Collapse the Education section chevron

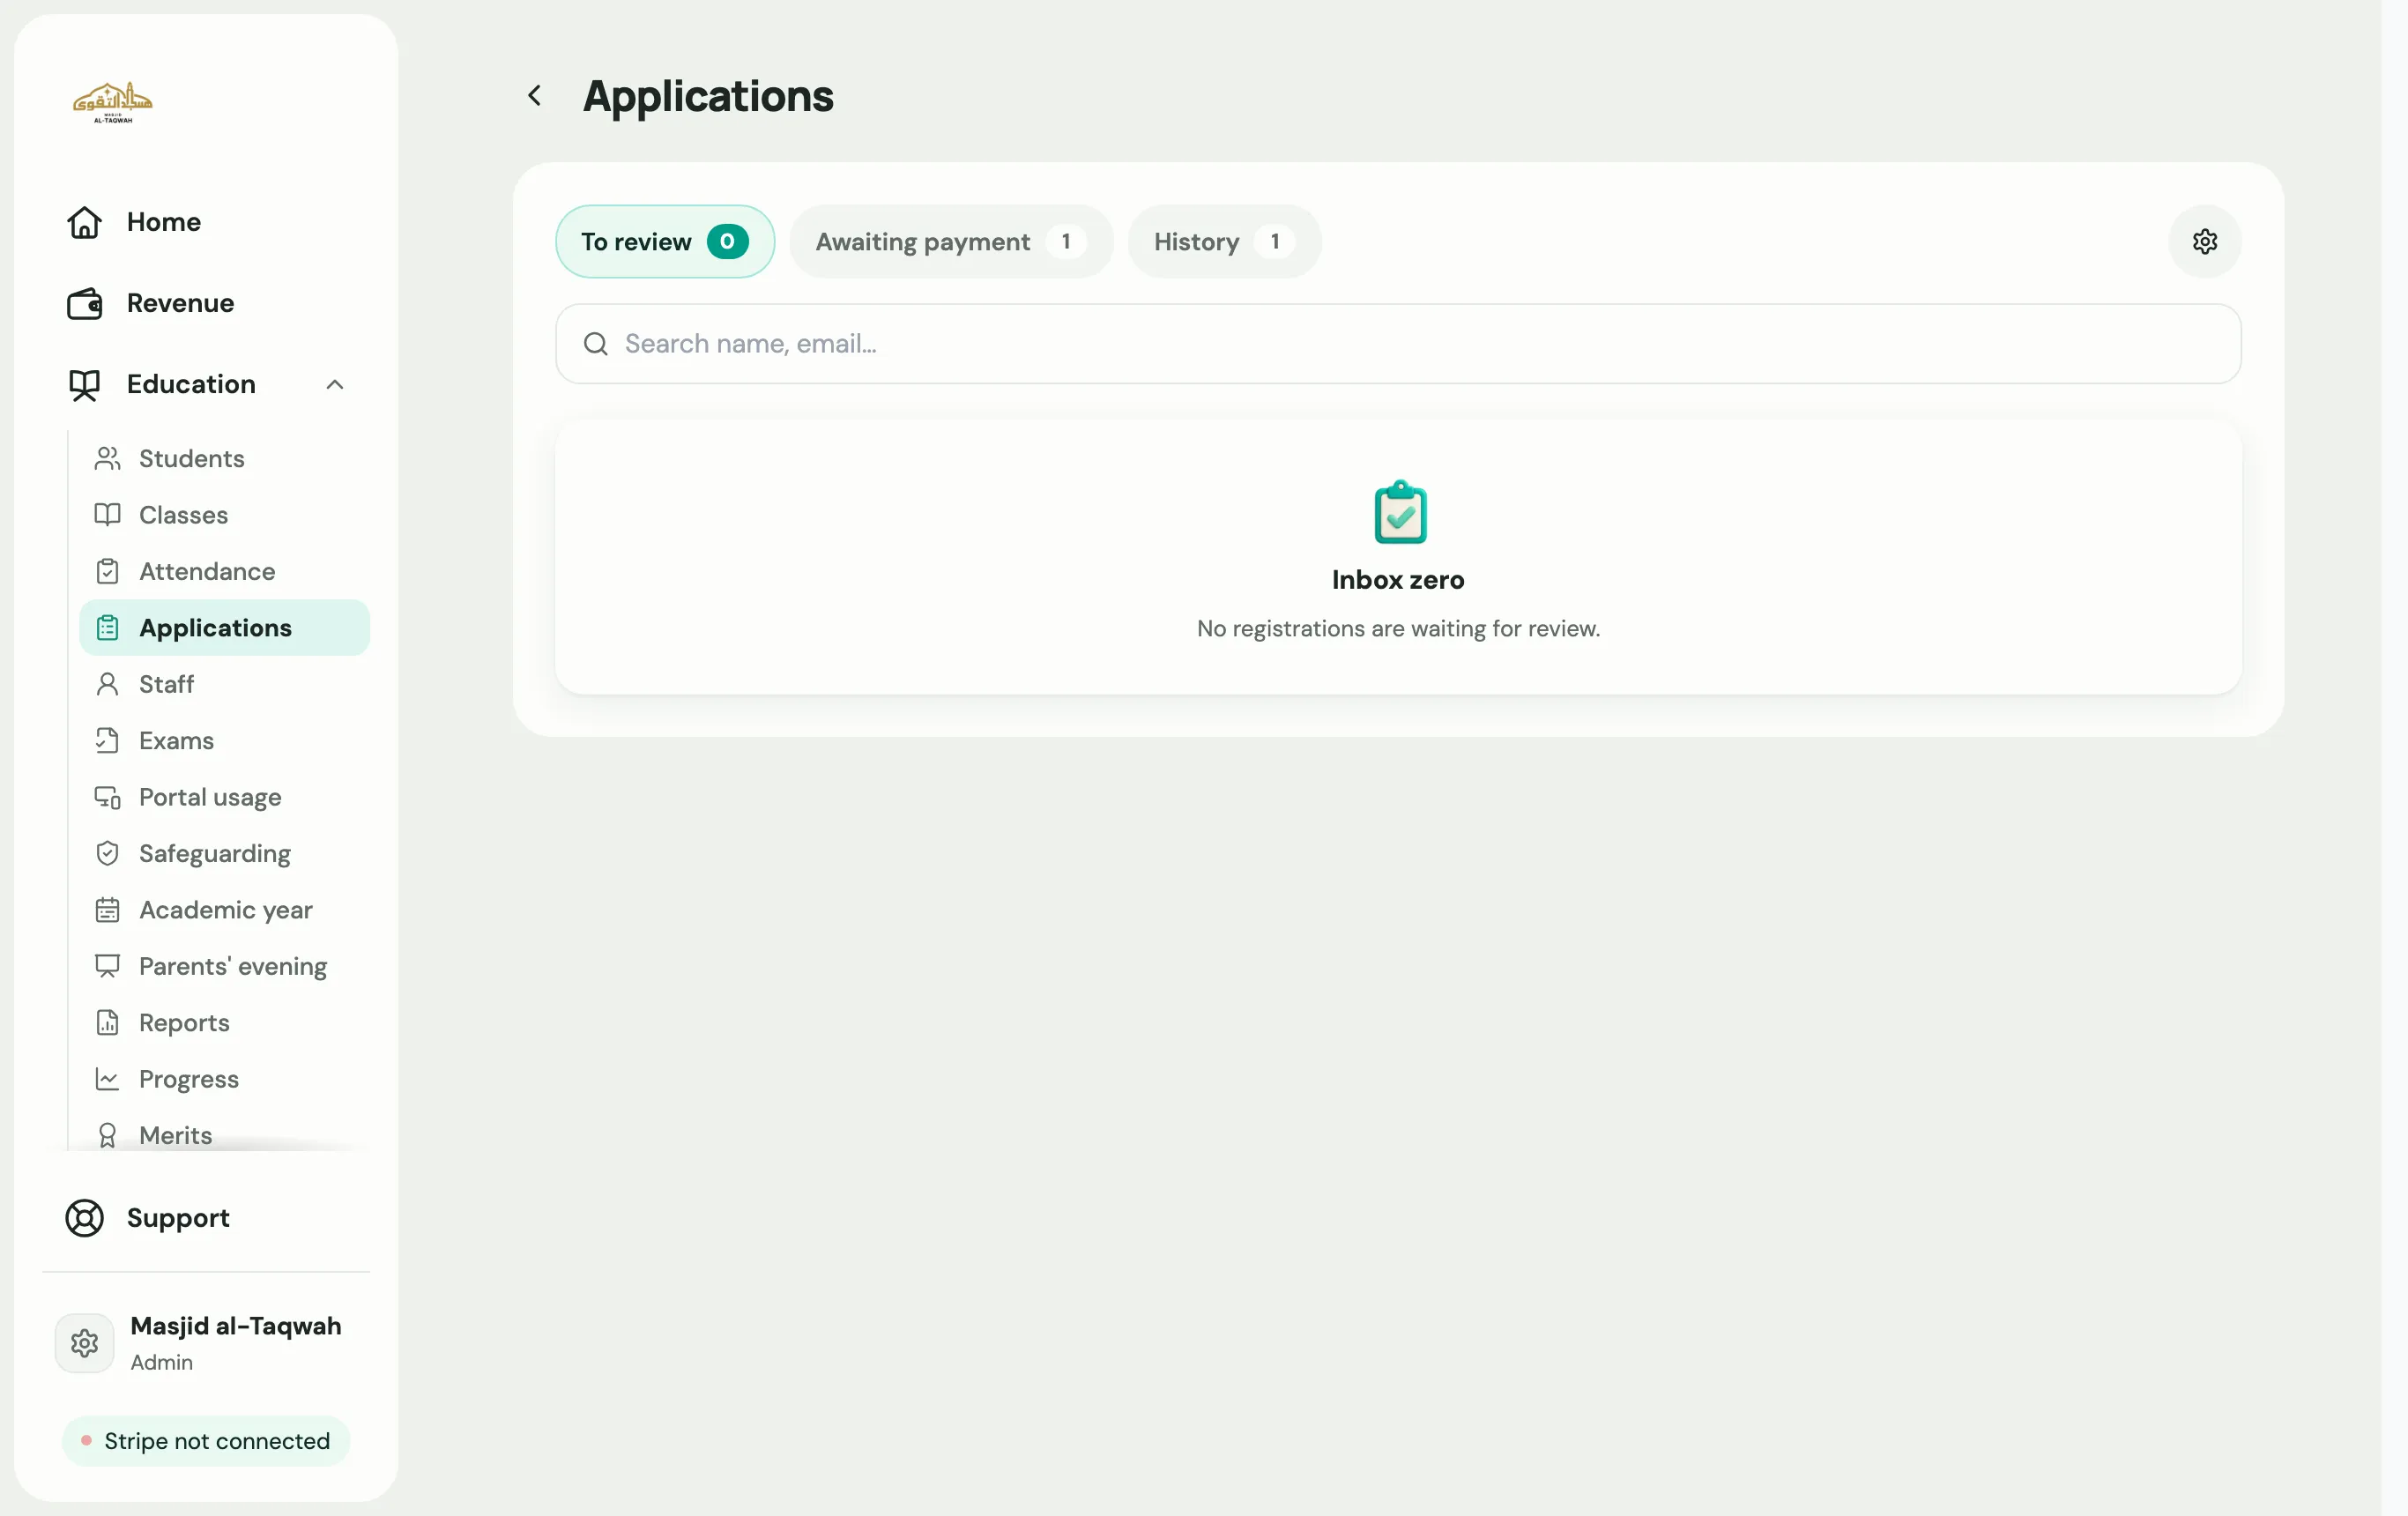335,385
